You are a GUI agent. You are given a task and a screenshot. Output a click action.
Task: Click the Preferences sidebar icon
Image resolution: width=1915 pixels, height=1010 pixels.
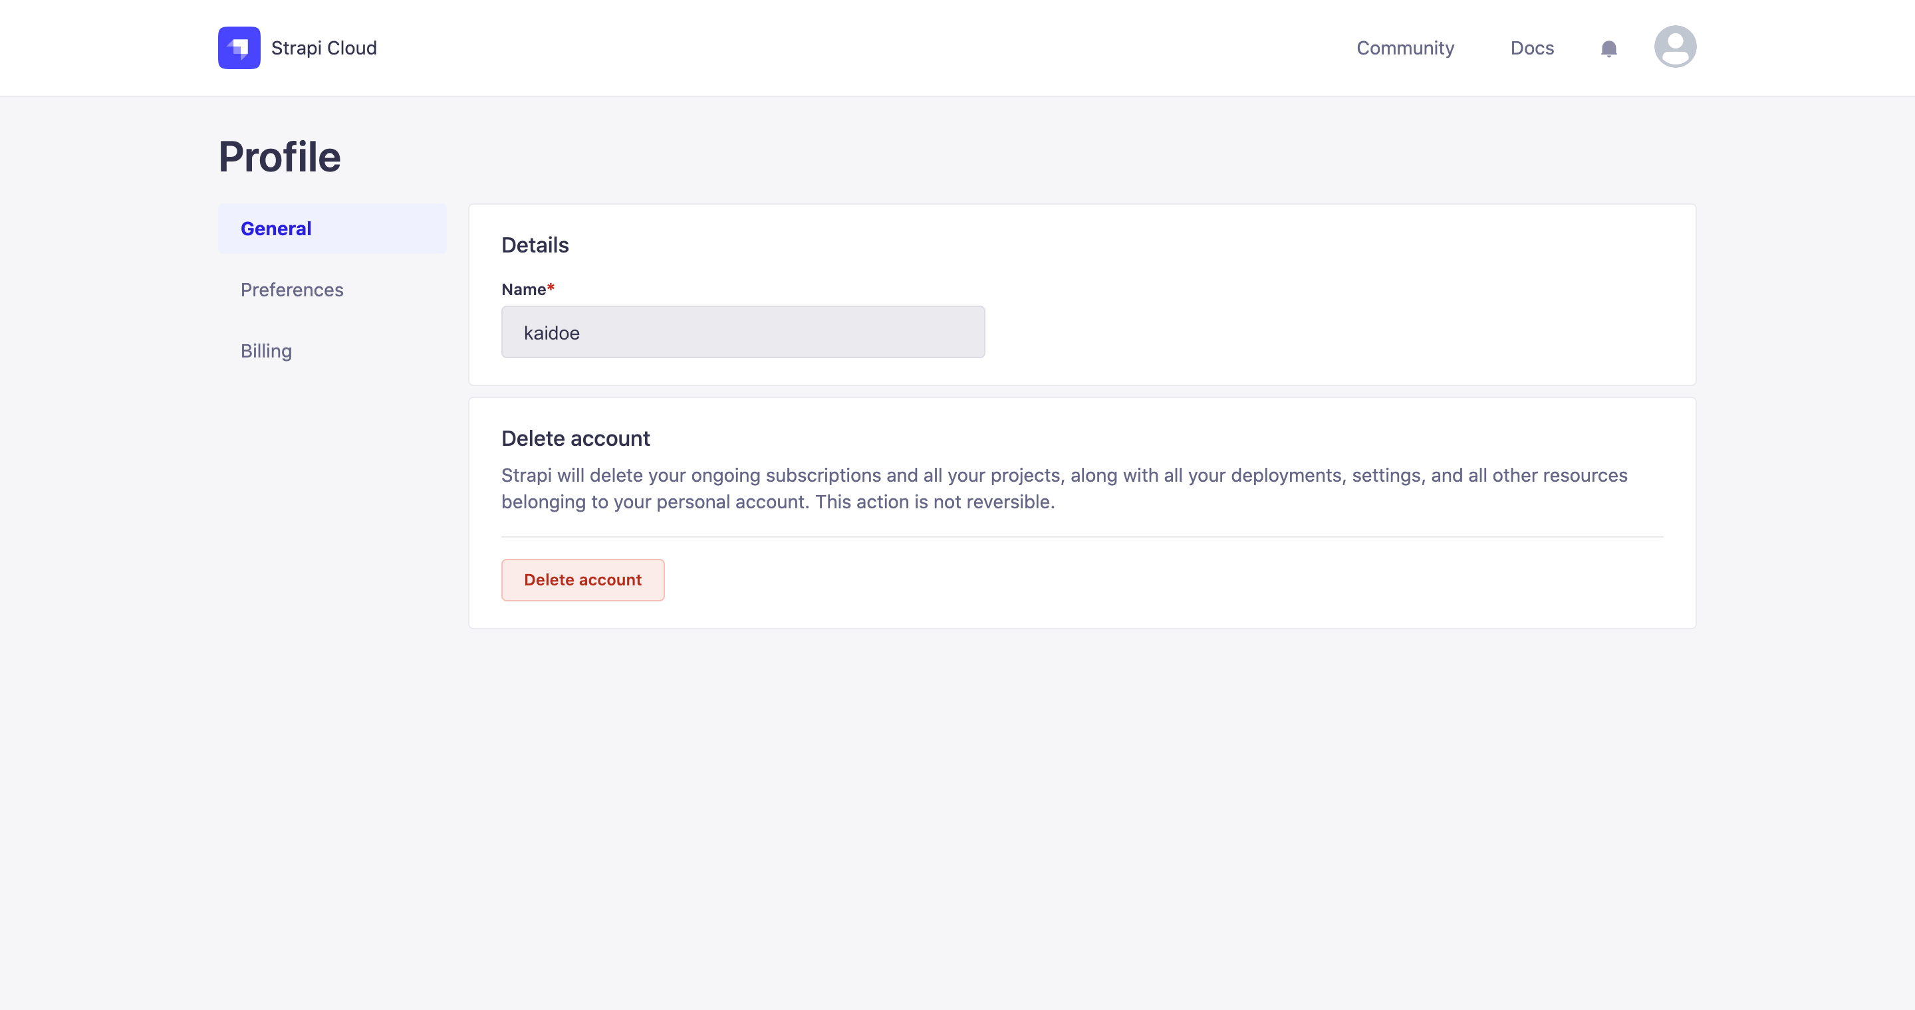point(293,290)
